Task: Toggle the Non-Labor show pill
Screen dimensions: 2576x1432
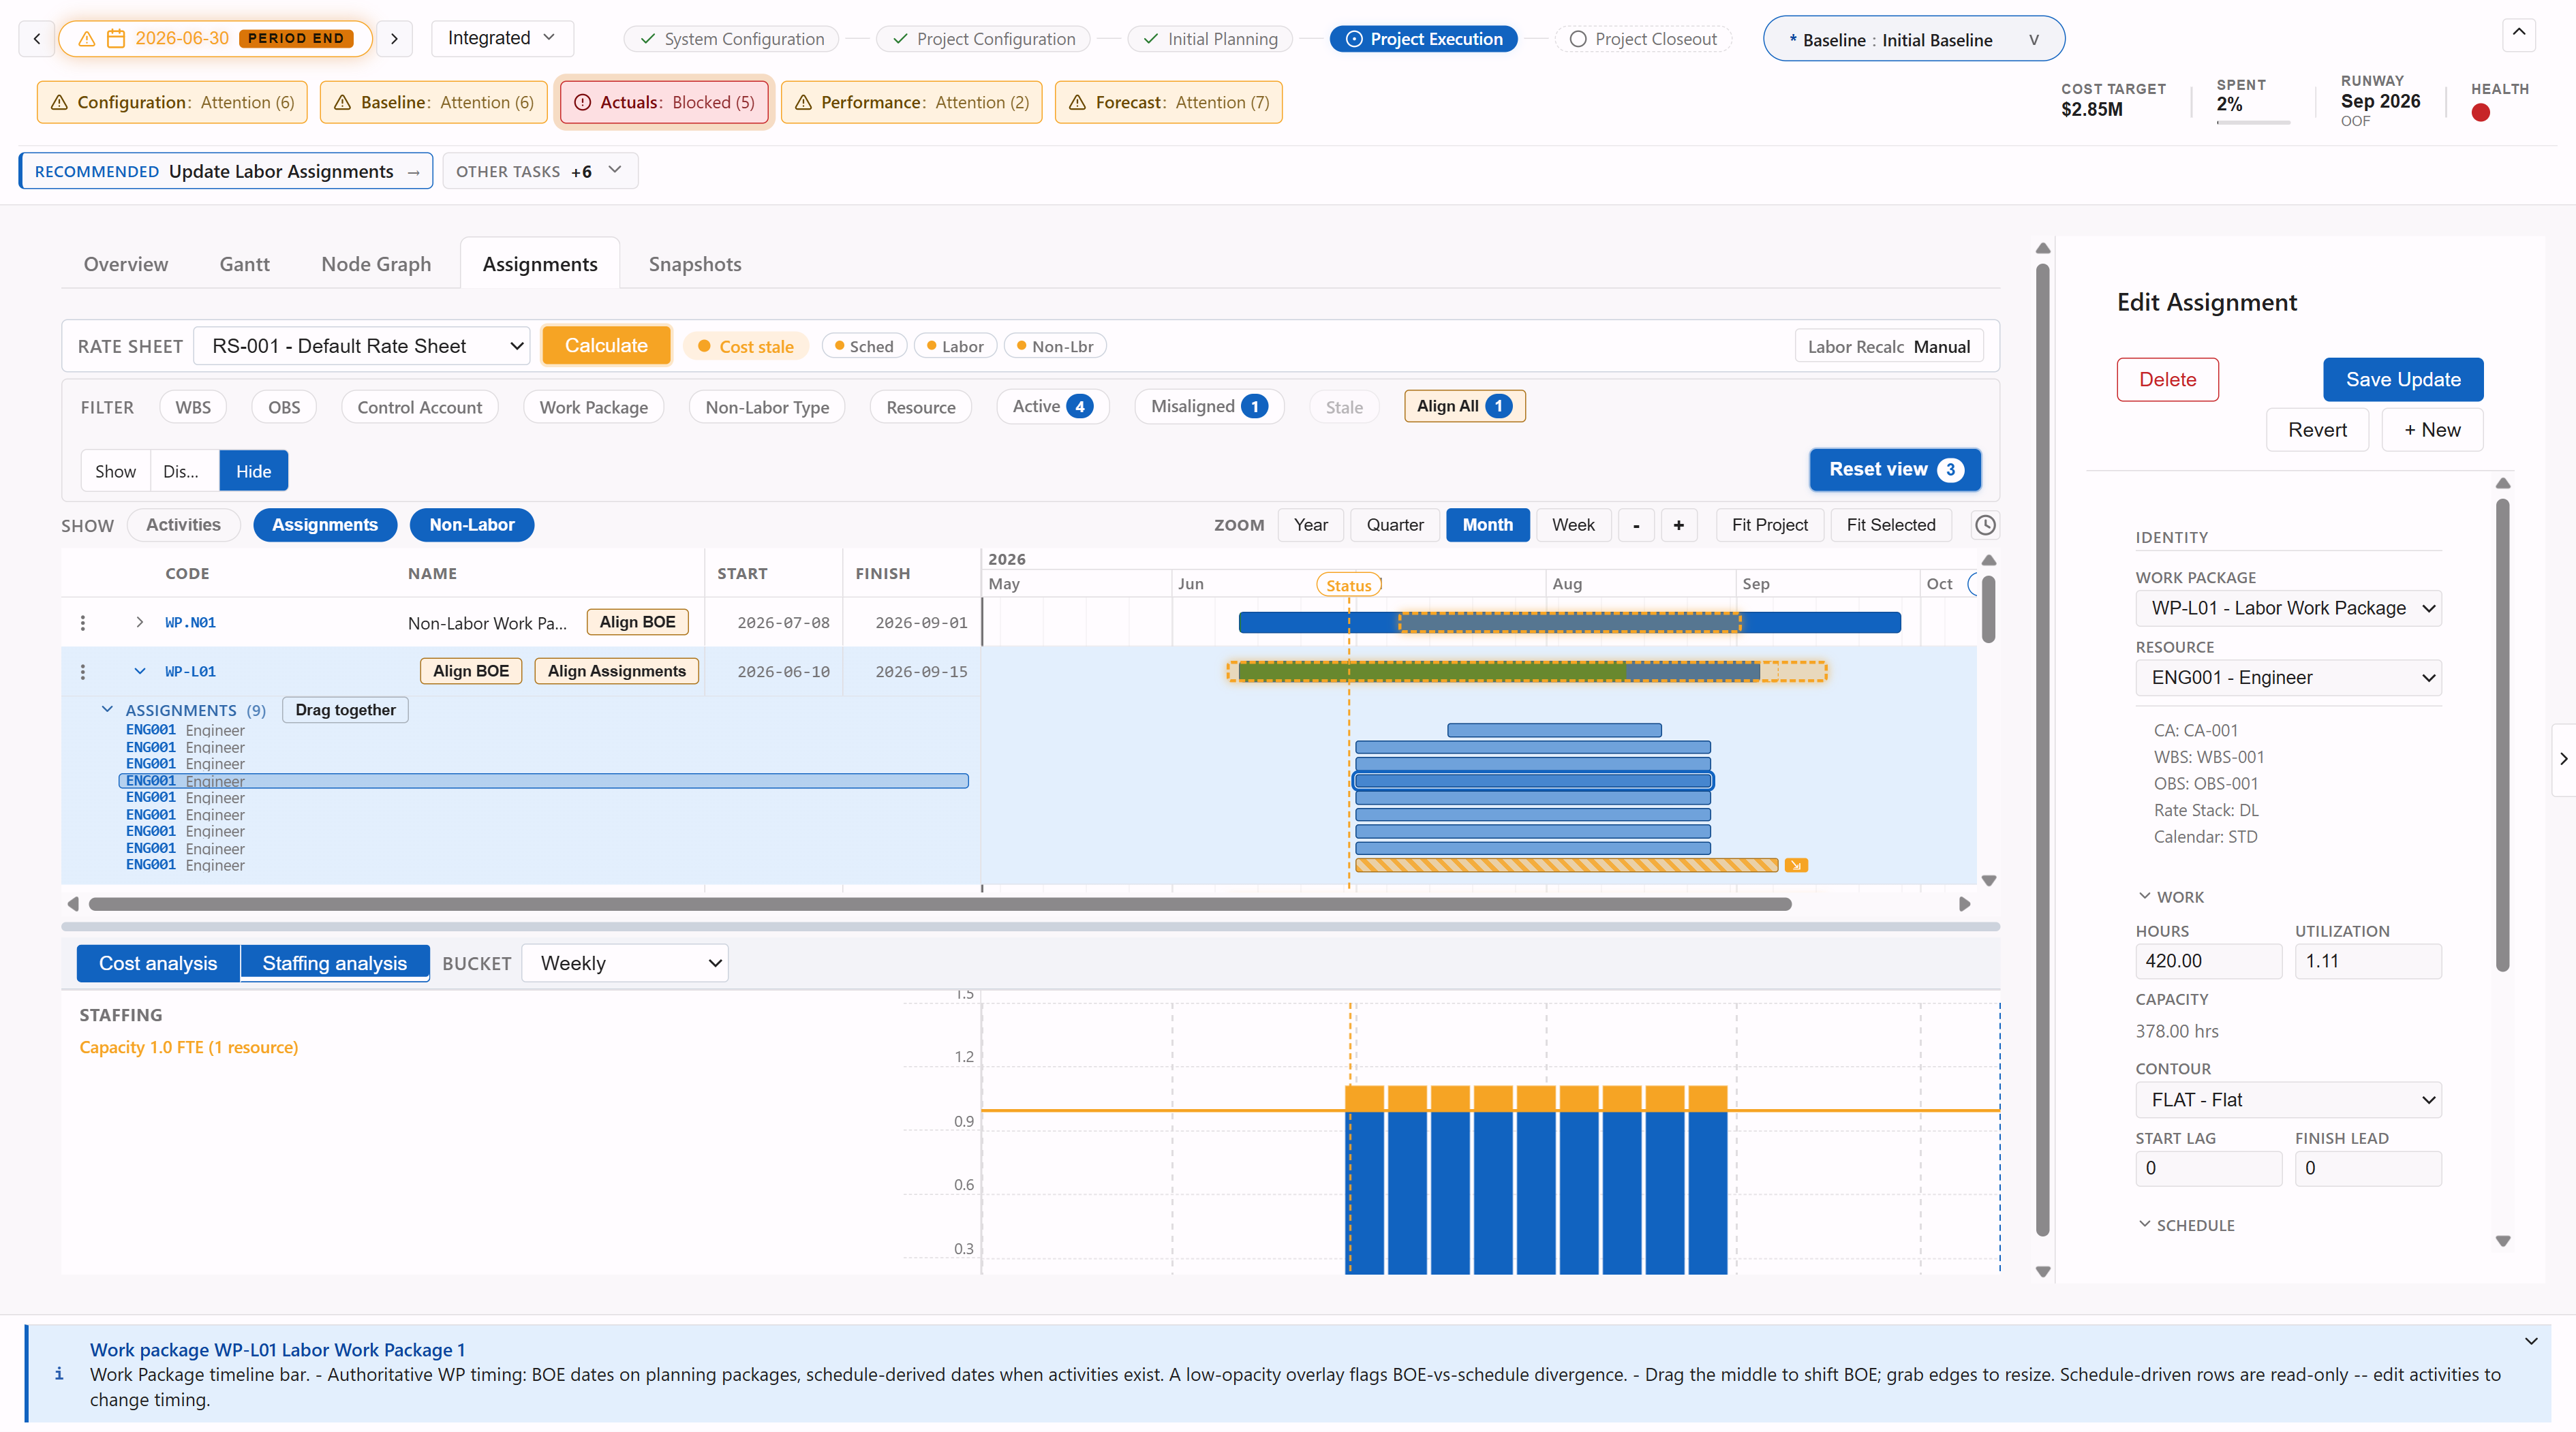Action: point(472,525)
